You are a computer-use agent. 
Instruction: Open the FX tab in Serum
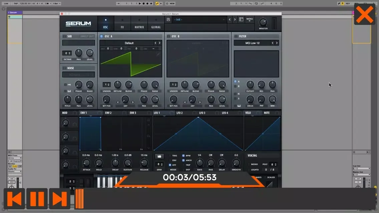pyautogui.click(x=122, y=23)
